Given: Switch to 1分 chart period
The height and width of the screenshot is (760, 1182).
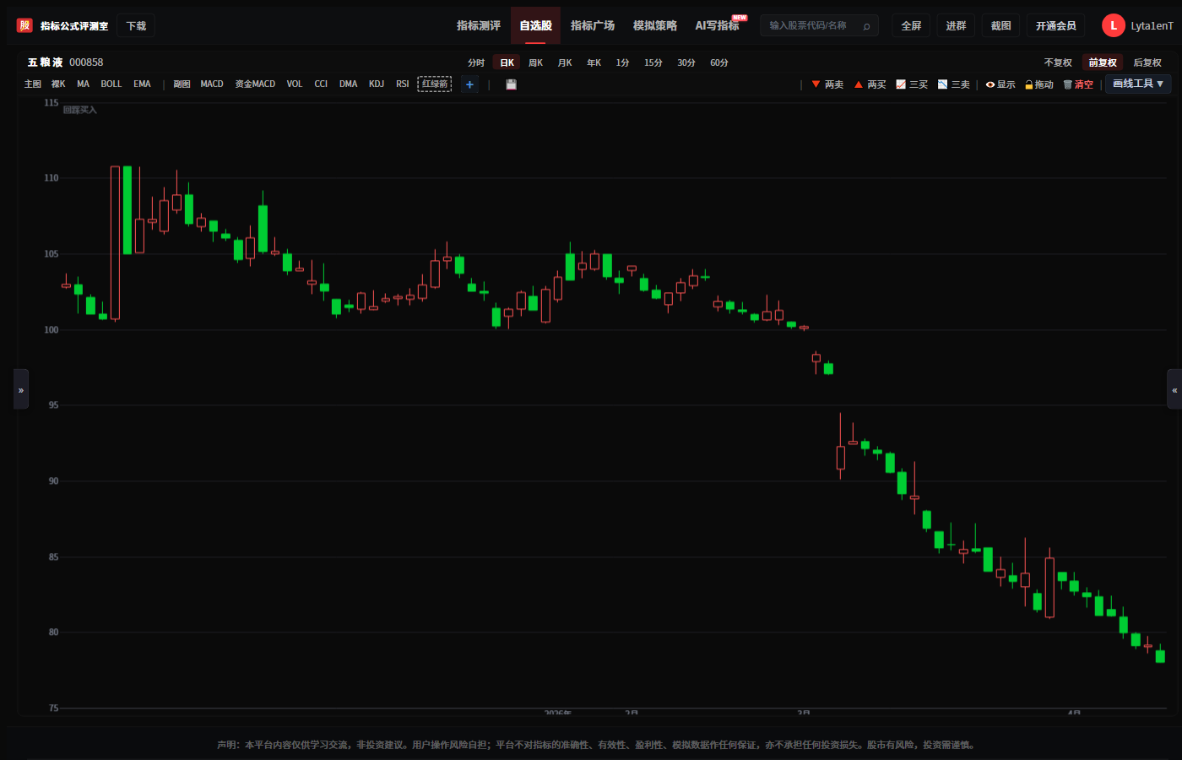Looking at the screenshot, I should (622, 62).
